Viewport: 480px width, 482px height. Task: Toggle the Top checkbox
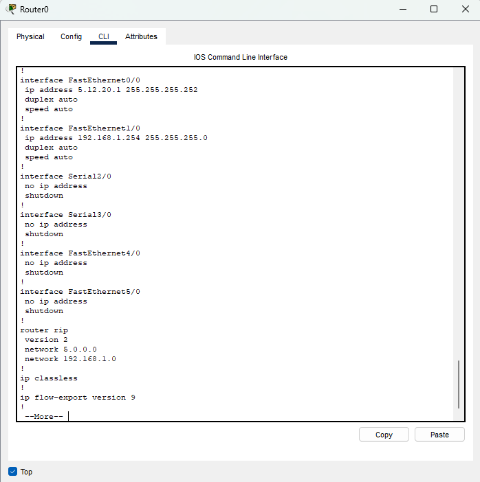point(12,472)
